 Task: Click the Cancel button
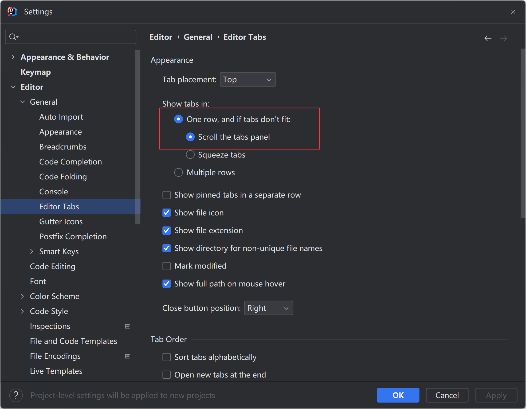pyautogui.click(x=447, y=395)
